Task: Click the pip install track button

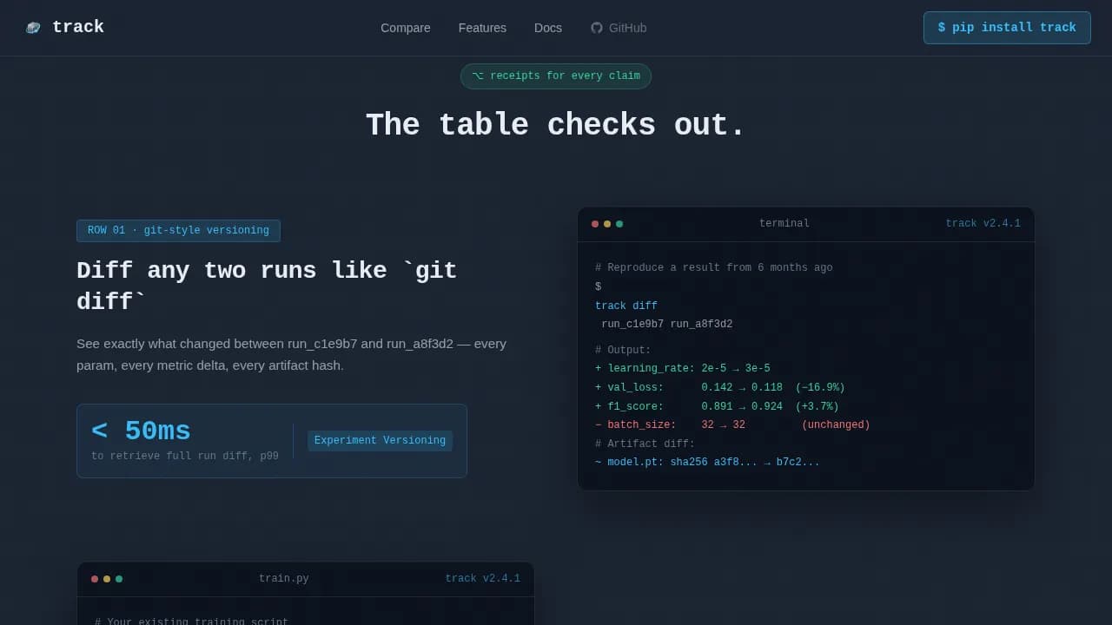Action: 1007,28
